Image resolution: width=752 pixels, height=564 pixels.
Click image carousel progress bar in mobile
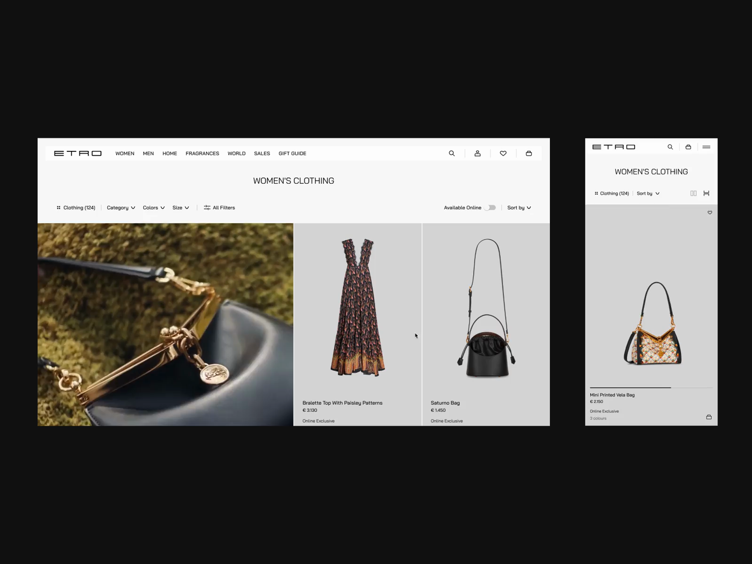coord(651,387)
